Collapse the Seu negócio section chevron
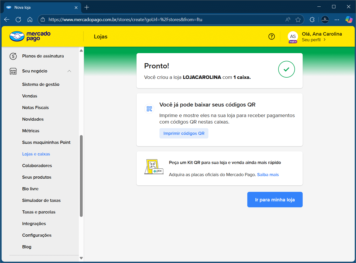Viewport: 356px width, 263px height. [x=69, y=71]
